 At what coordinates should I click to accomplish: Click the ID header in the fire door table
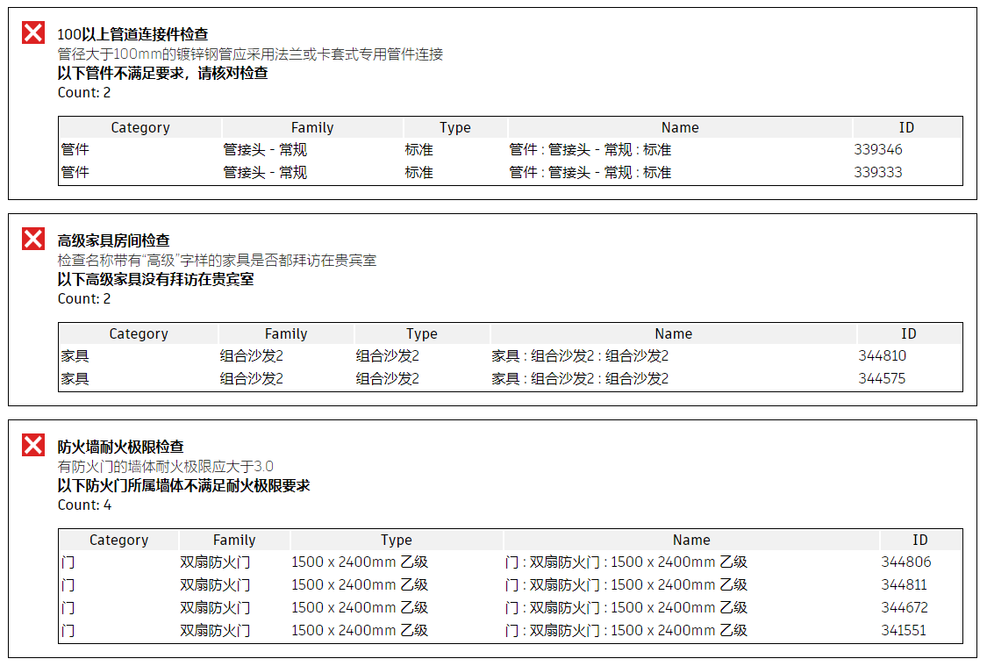(920, 541)
